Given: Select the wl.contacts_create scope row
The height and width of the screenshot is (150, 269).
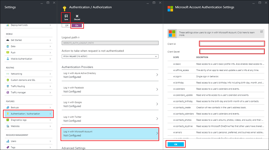Looking at the screenshot, I should [x=216, y=108].
